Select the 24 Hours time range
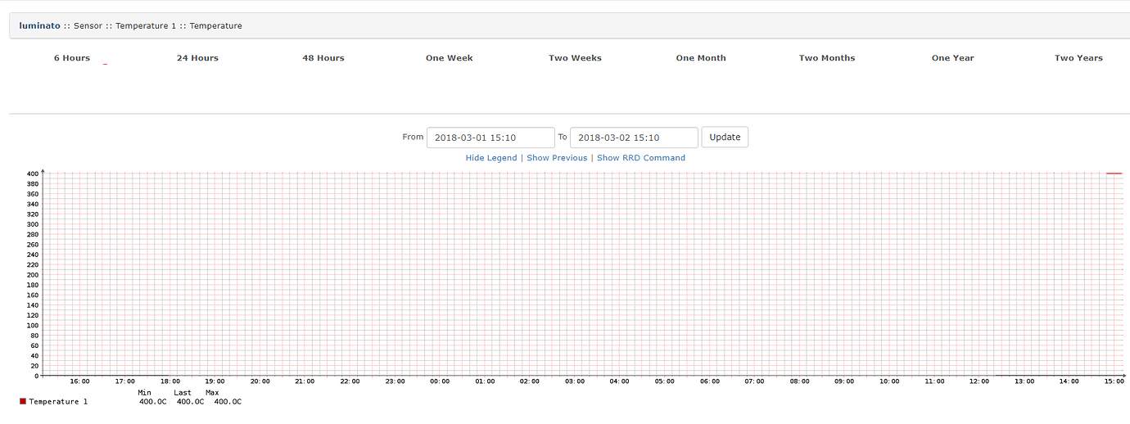This screenshot has width=1130, height=424. (x=197, y=58)
